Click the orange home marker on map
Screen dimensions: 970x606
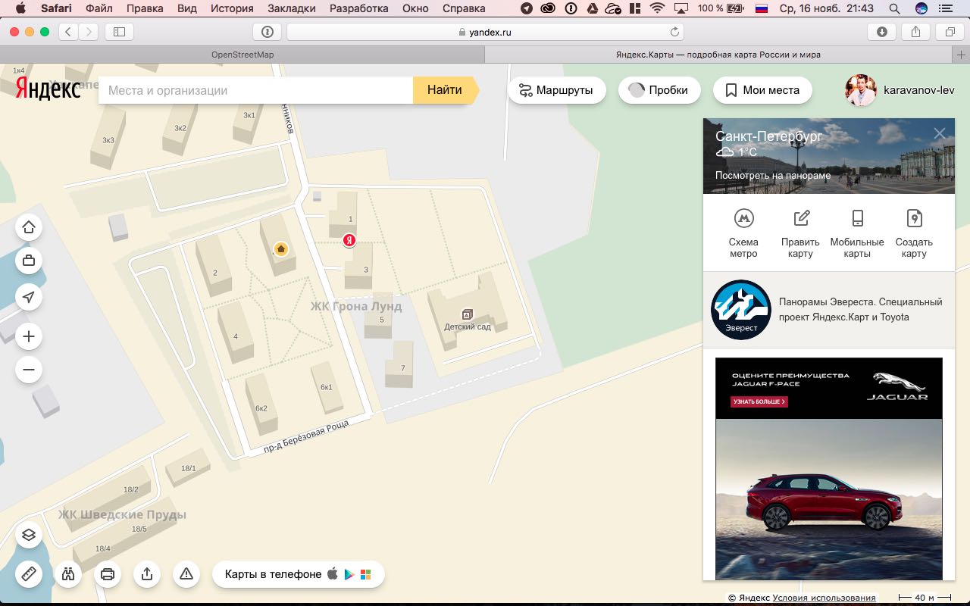tap(281, 248)
